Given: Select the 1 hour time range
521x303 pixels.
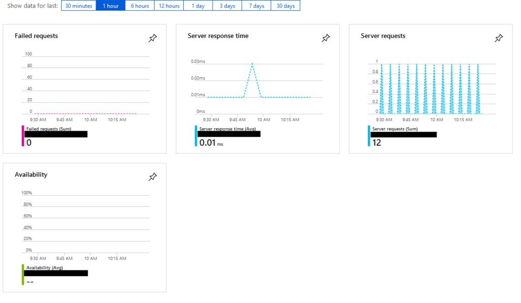Looking at the screenshot, I should (x=110, y=6).
